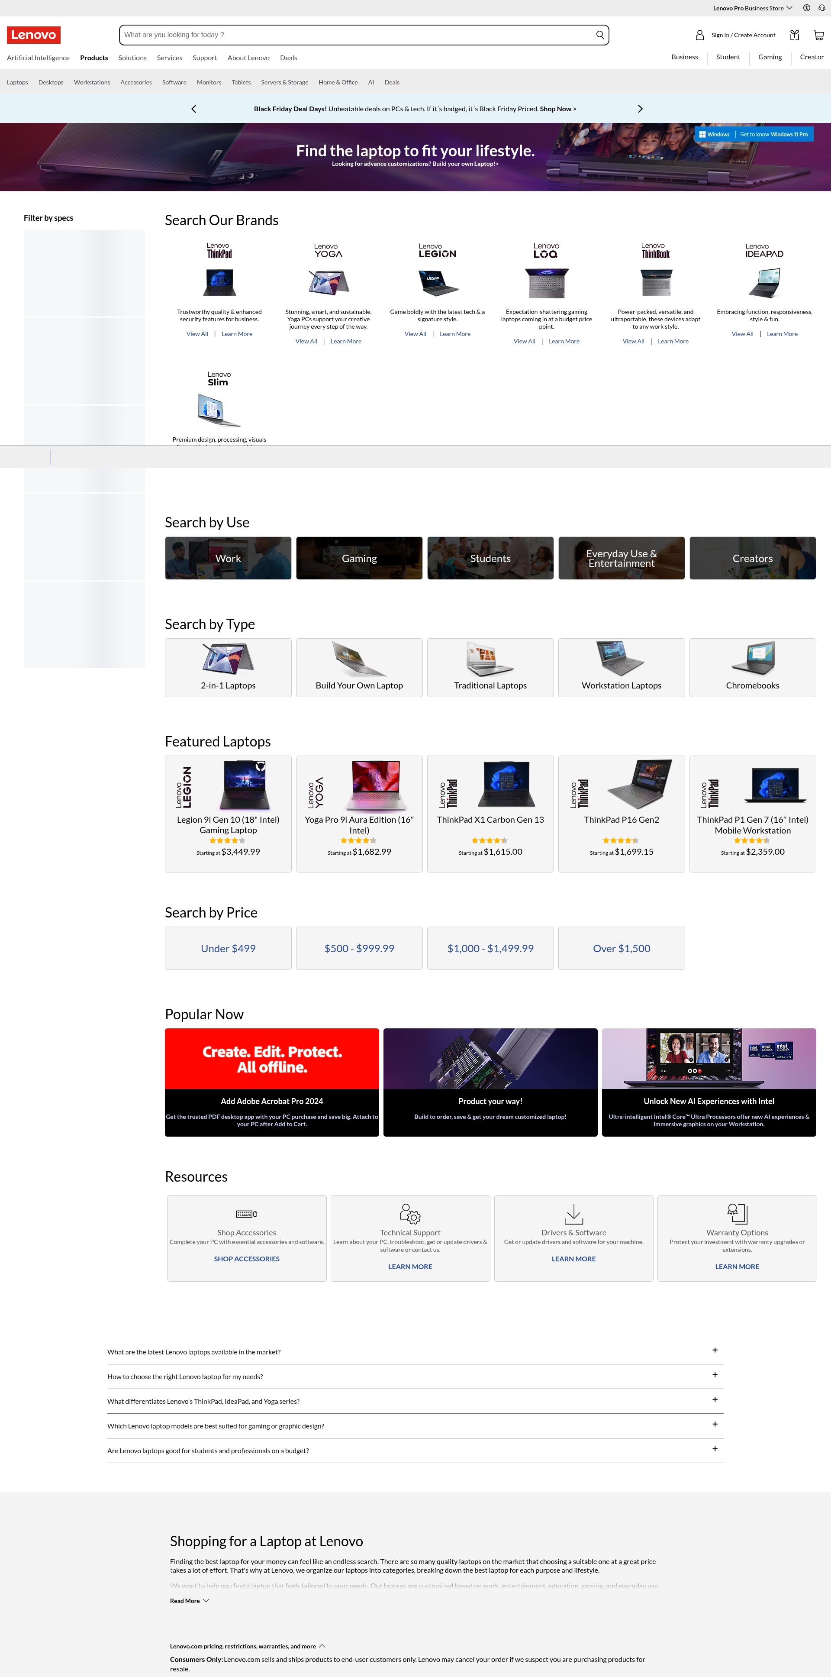Open the Creators use category tile
The width and height of the screenshot is (831, 1677).
click(753, 558)
